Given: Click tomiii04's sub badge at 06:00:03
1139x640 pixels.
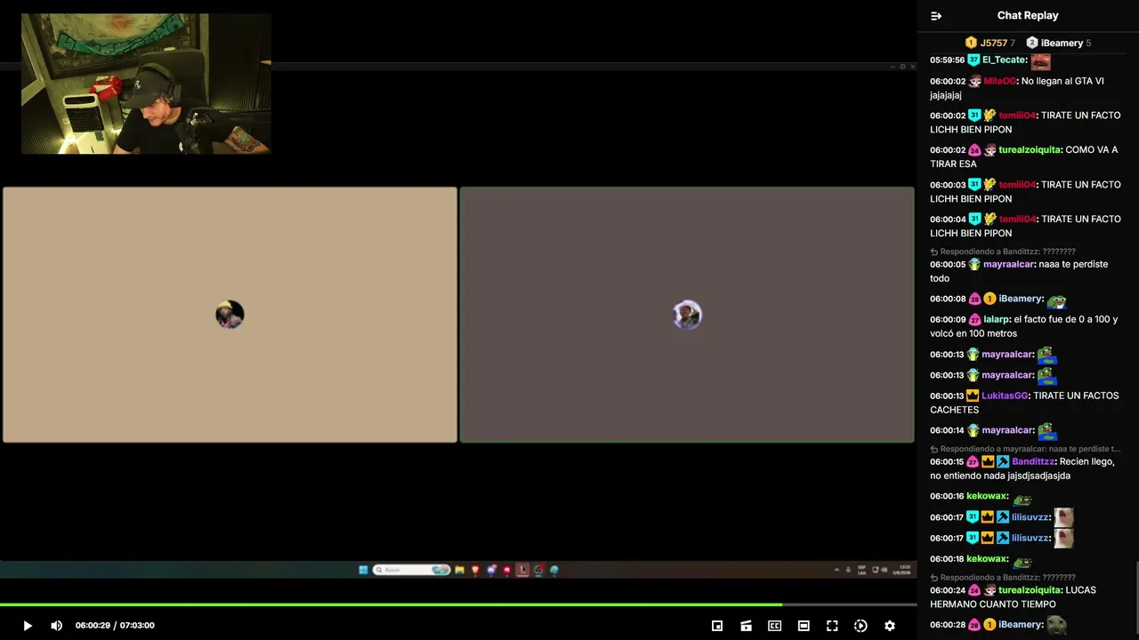Looking at the screenshot, I should click(x=974, y=185).
